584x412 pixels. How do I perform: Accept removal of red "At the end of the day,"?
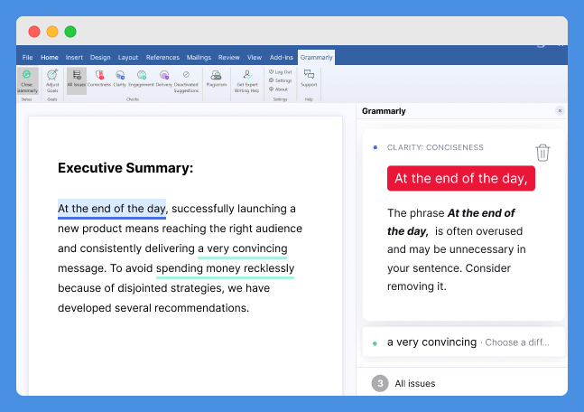click(x=461, y=178)
